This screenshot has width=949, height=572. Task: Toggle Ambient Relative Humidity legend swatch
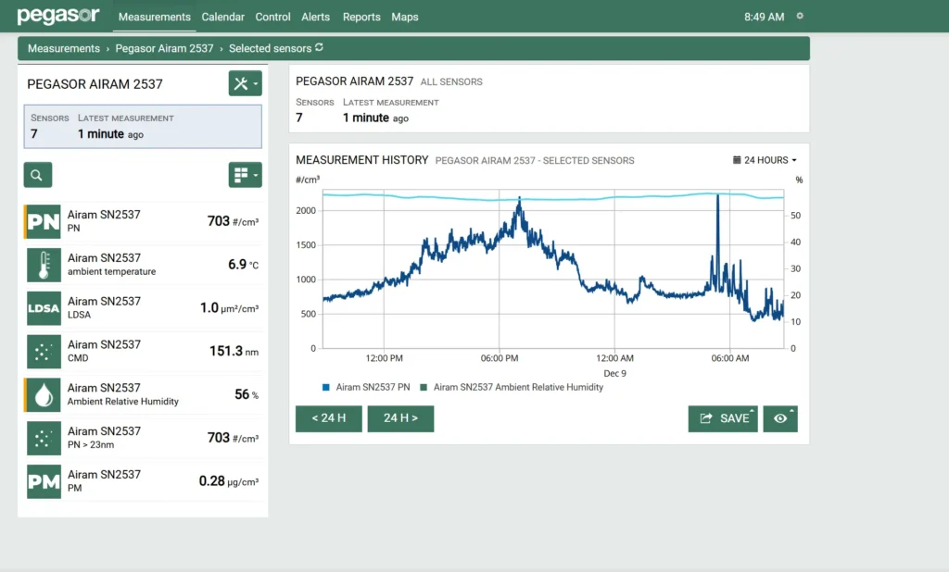(424, 388)
